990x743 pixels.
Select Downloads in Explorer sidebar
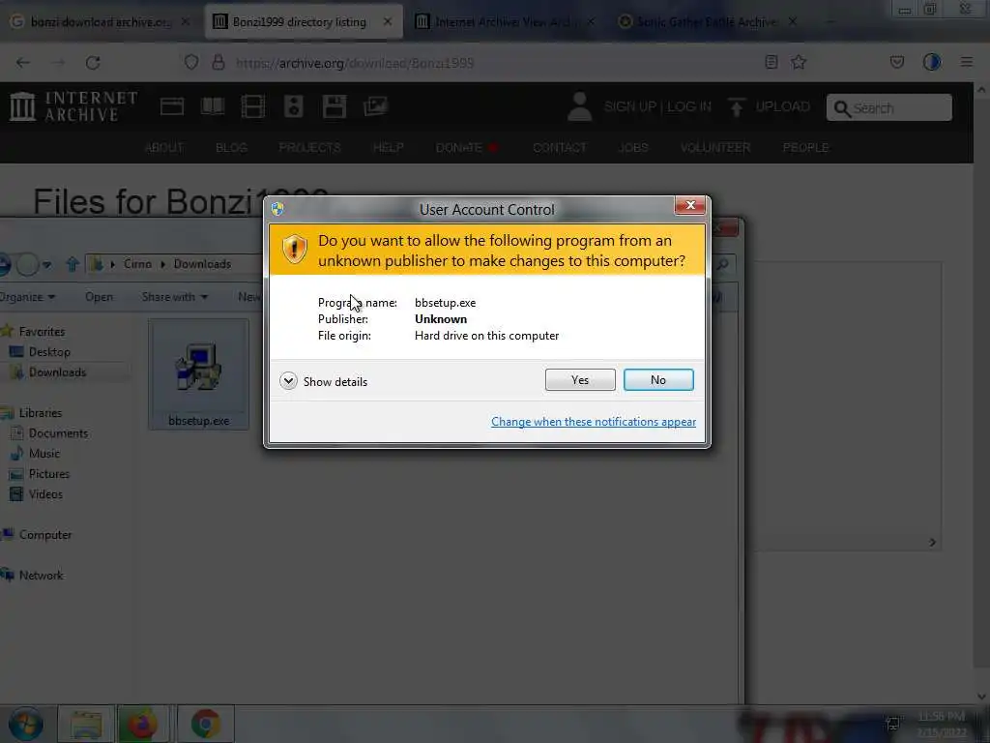click(x=57, y=372)
